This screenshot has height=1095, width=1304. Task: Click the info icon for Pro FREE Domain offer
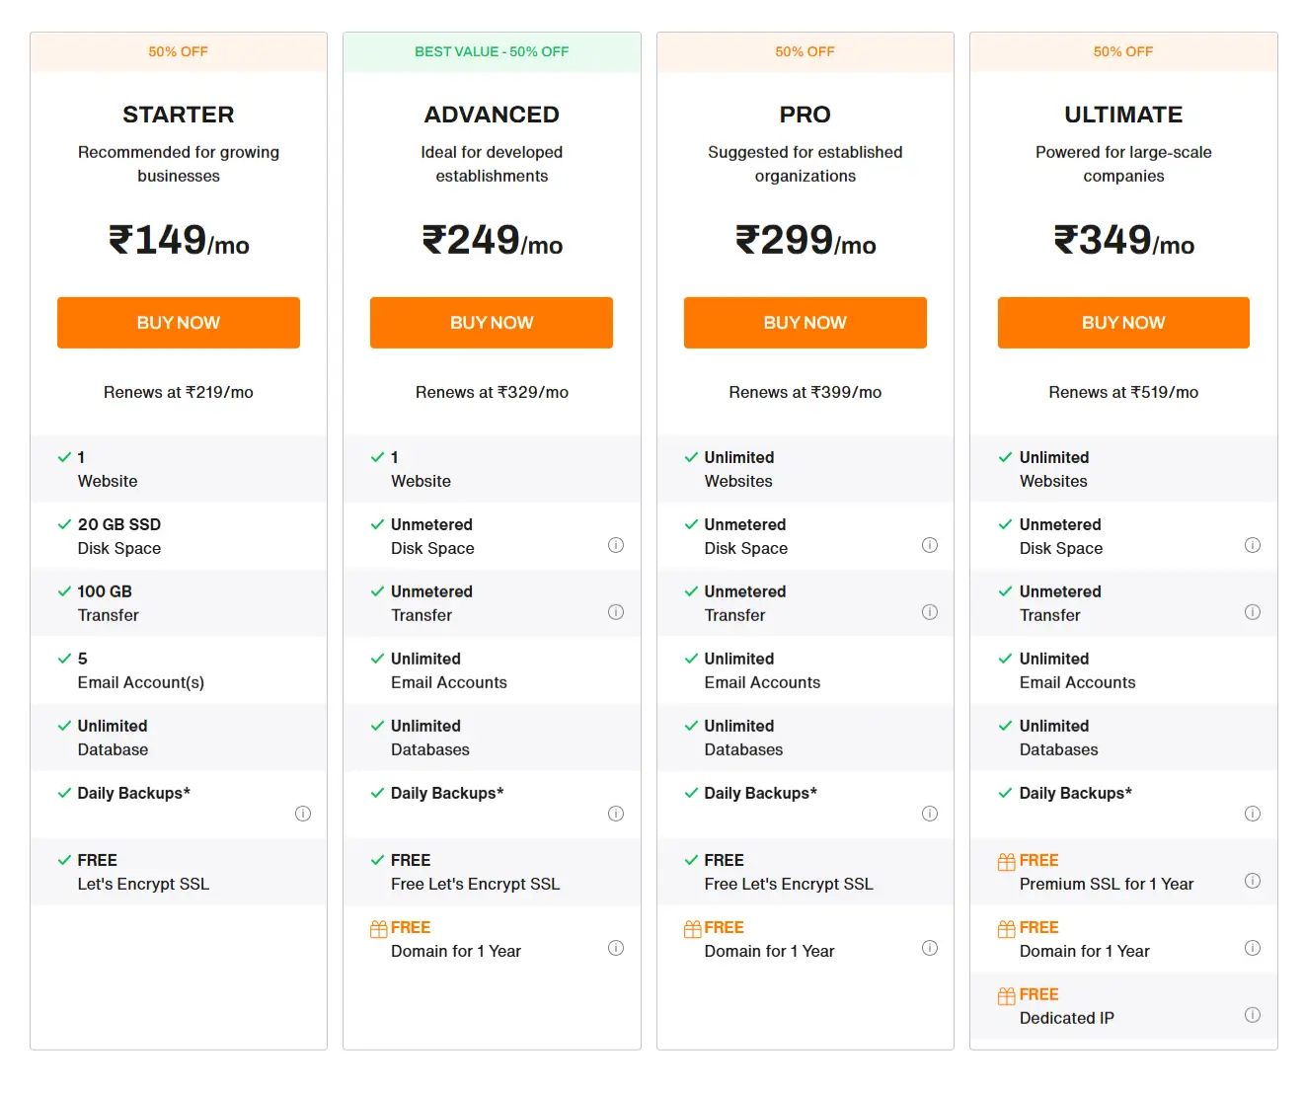(929, 948)
